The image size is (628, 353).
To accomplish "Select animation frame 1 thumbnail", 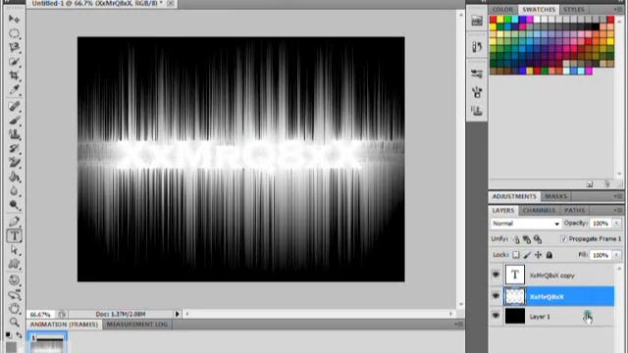I will (x=47, y=343).
